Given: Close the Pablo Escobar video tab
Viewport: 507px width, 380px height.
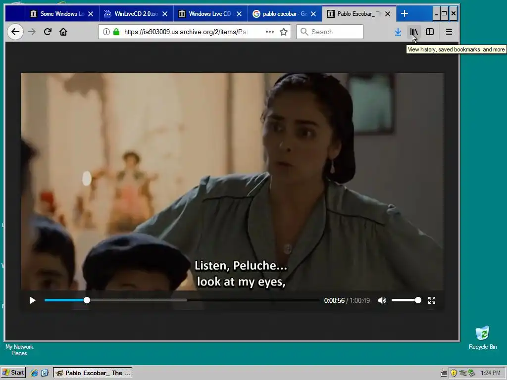Looking at the screenshot, I should 388,13.
